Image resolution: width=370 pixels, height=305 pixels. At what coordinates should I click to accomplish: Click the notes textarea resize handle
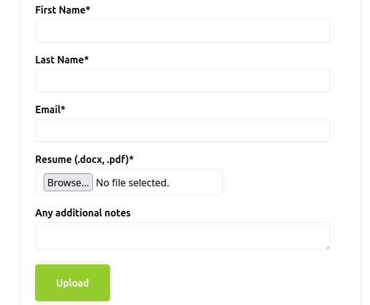(x=327, y=247)
